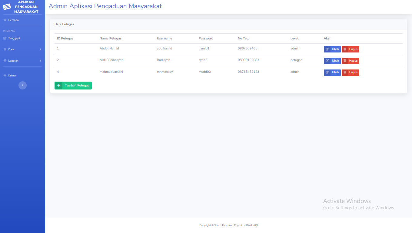Click Ubah for Abdul Hamid
Screen dimensions: 412x233
332,49
